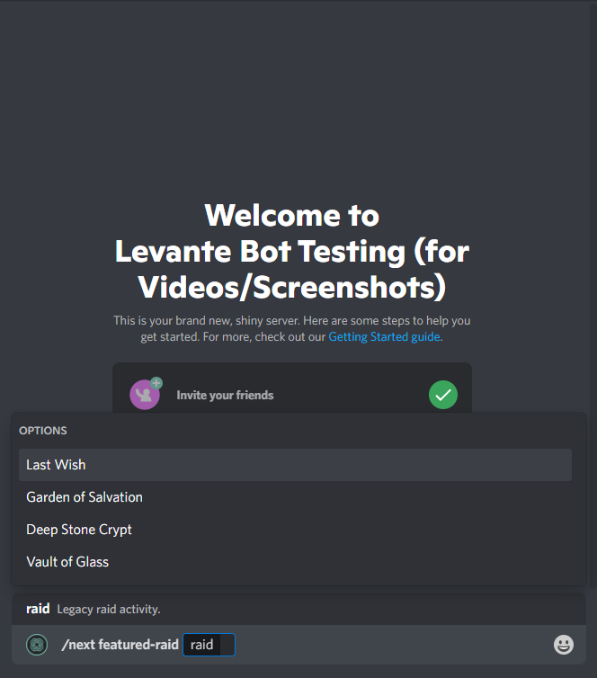Viewport: 597px width, 678px height.
Task: Click the /next featured-raid command text
Action: click(120, 645)
